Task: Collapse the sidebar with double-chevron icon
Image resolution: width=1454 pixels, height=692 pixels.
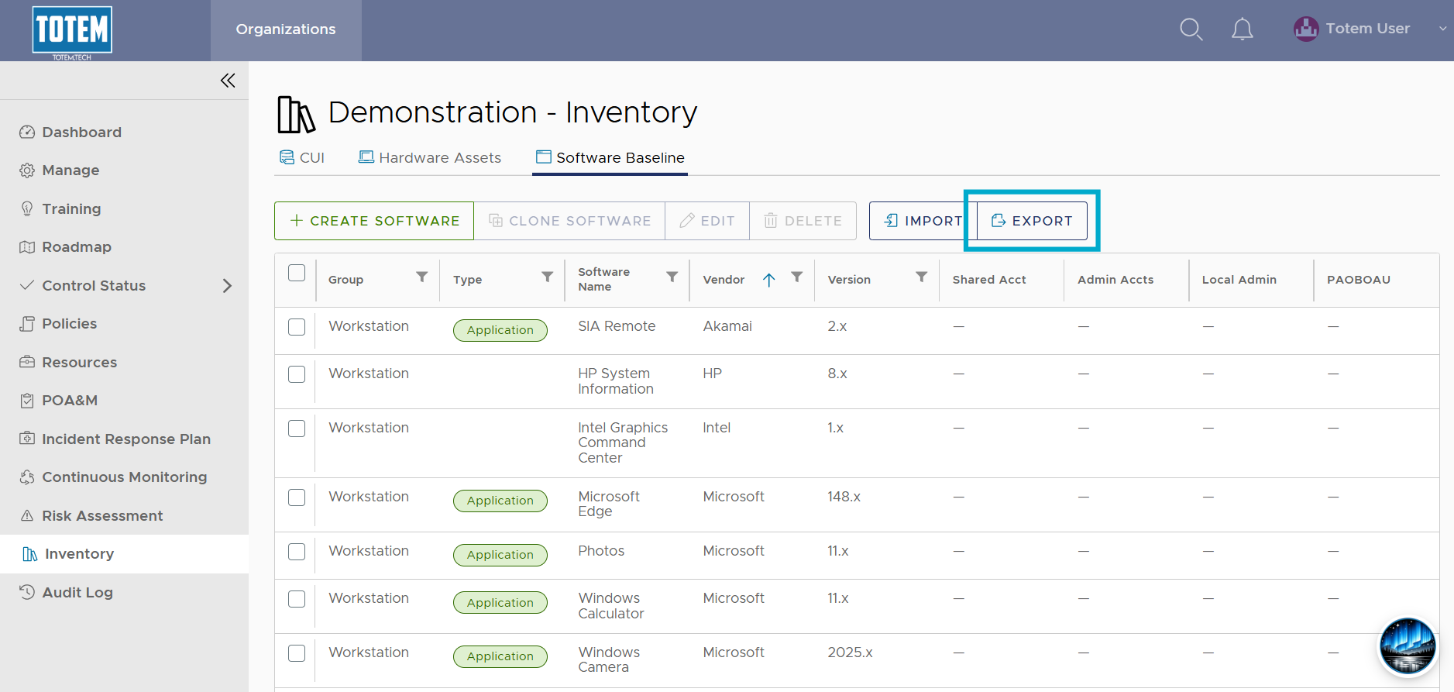Action: [228, 81]
